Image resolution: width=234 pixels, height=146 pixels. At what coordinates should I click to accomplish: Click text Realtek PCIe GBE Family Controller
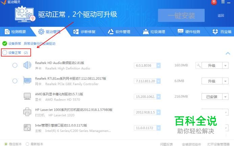tap(72, 84)
